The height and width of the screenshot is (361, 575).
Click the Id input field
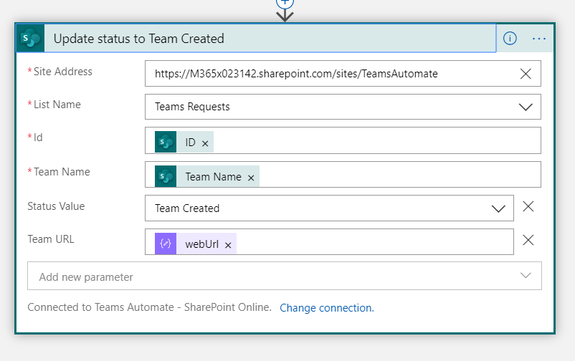point(343,140)
